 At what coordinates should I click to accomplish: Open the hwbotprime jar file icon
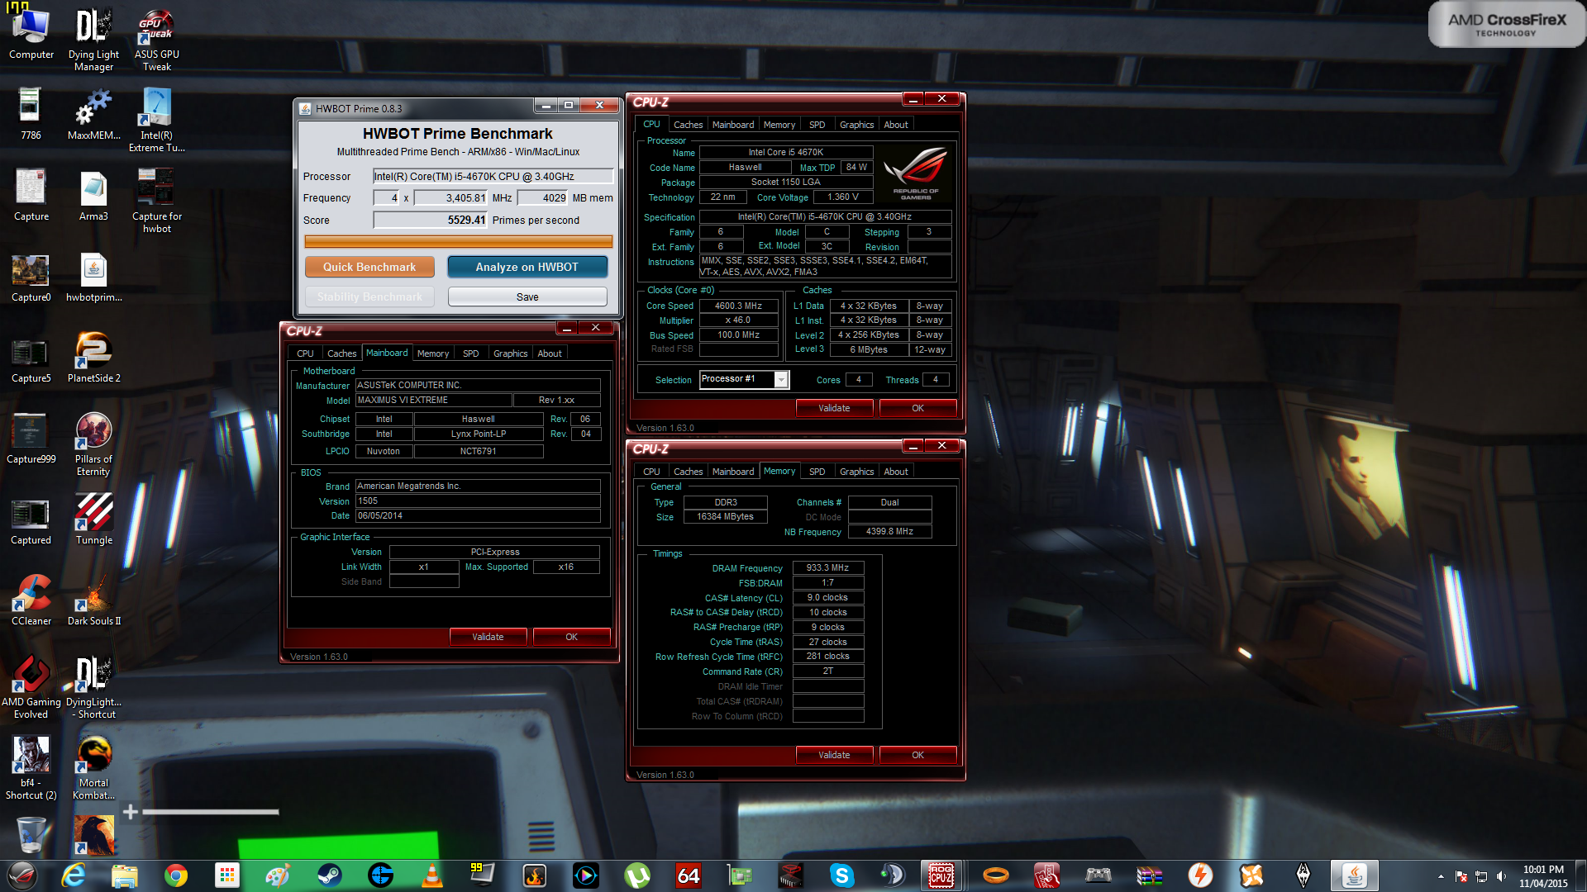click(93, 276)
